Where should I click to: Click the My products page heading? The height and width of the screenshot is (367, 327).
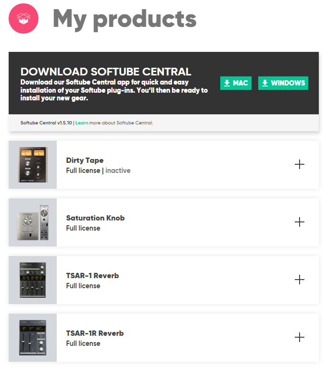click(125, 18)
